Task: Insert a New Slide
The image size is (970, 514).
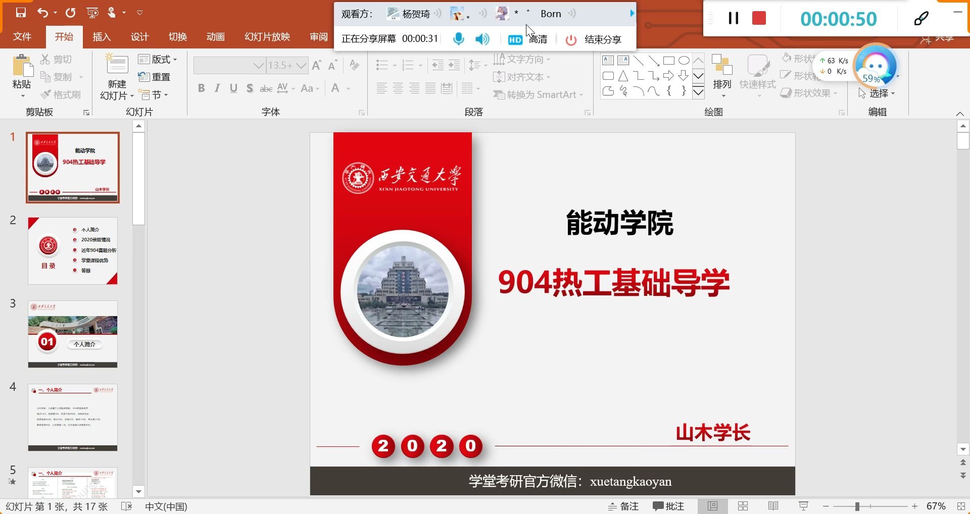Action: (117, 77)
